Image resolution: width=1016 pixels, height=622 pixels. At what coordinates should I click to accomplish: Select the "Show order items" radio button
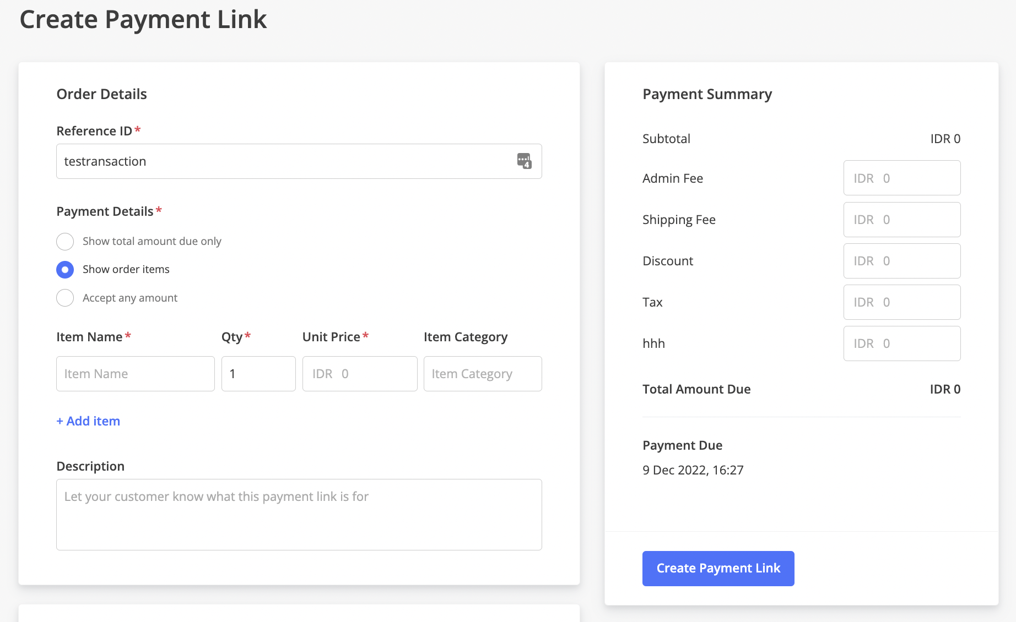point(65,270)
